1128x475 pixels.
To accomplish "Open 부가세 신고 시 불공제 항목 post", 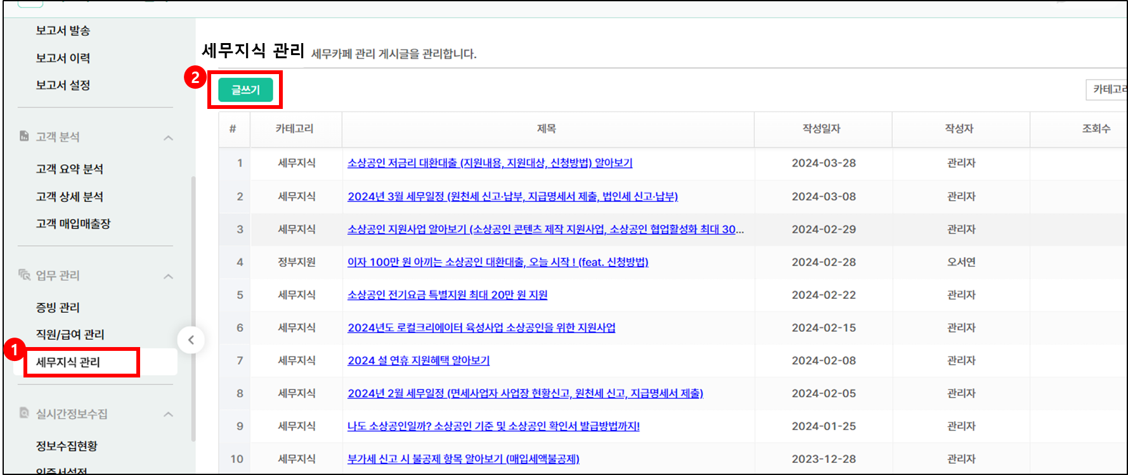I will click(x=463, y=459).
